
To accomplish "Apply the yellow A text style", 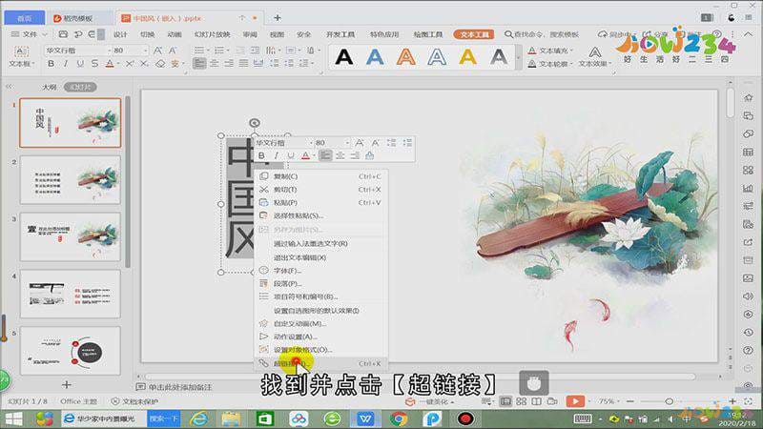I will coord(467,57).
